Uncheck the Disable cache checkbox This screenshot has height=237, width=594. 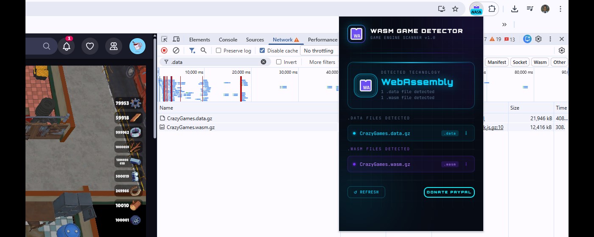pyautogui.click(x=262, y=50)
